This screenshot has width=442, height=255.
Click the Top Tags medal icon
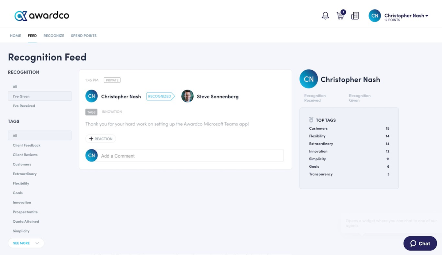311,120
